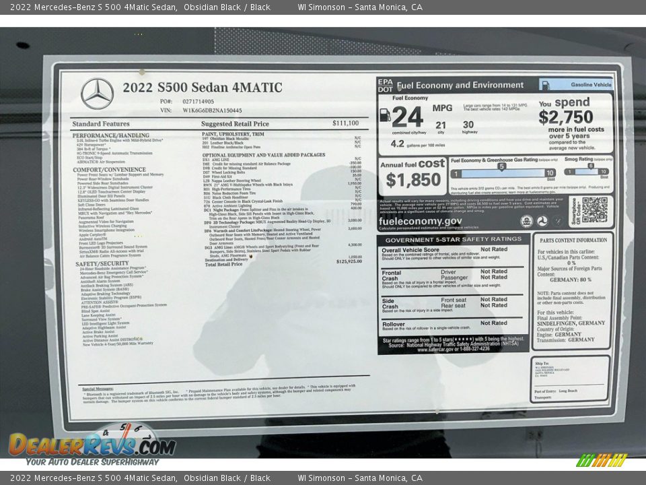Click the 'Total Retail Price' label
This screenshot has height=485, width=646.
223,264
